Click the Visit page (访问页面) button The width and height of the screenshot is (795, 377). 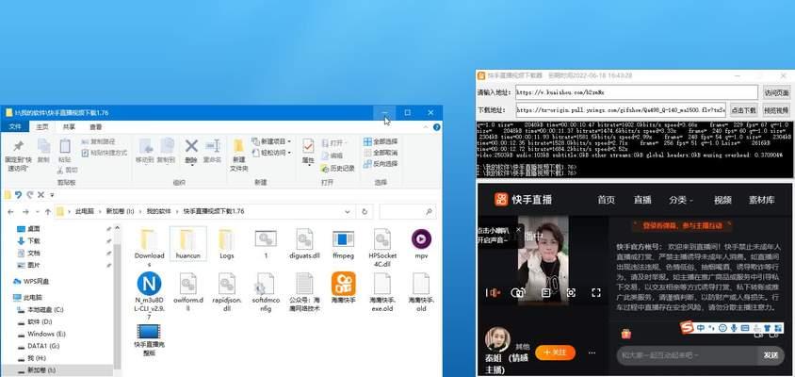(777, 93)
